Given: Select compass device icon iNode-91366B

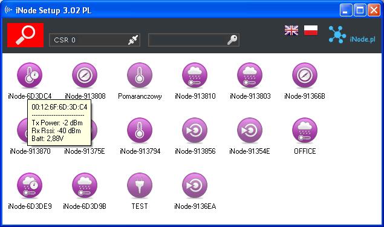Looking at the screenshot, I should [x=305, y=76].
